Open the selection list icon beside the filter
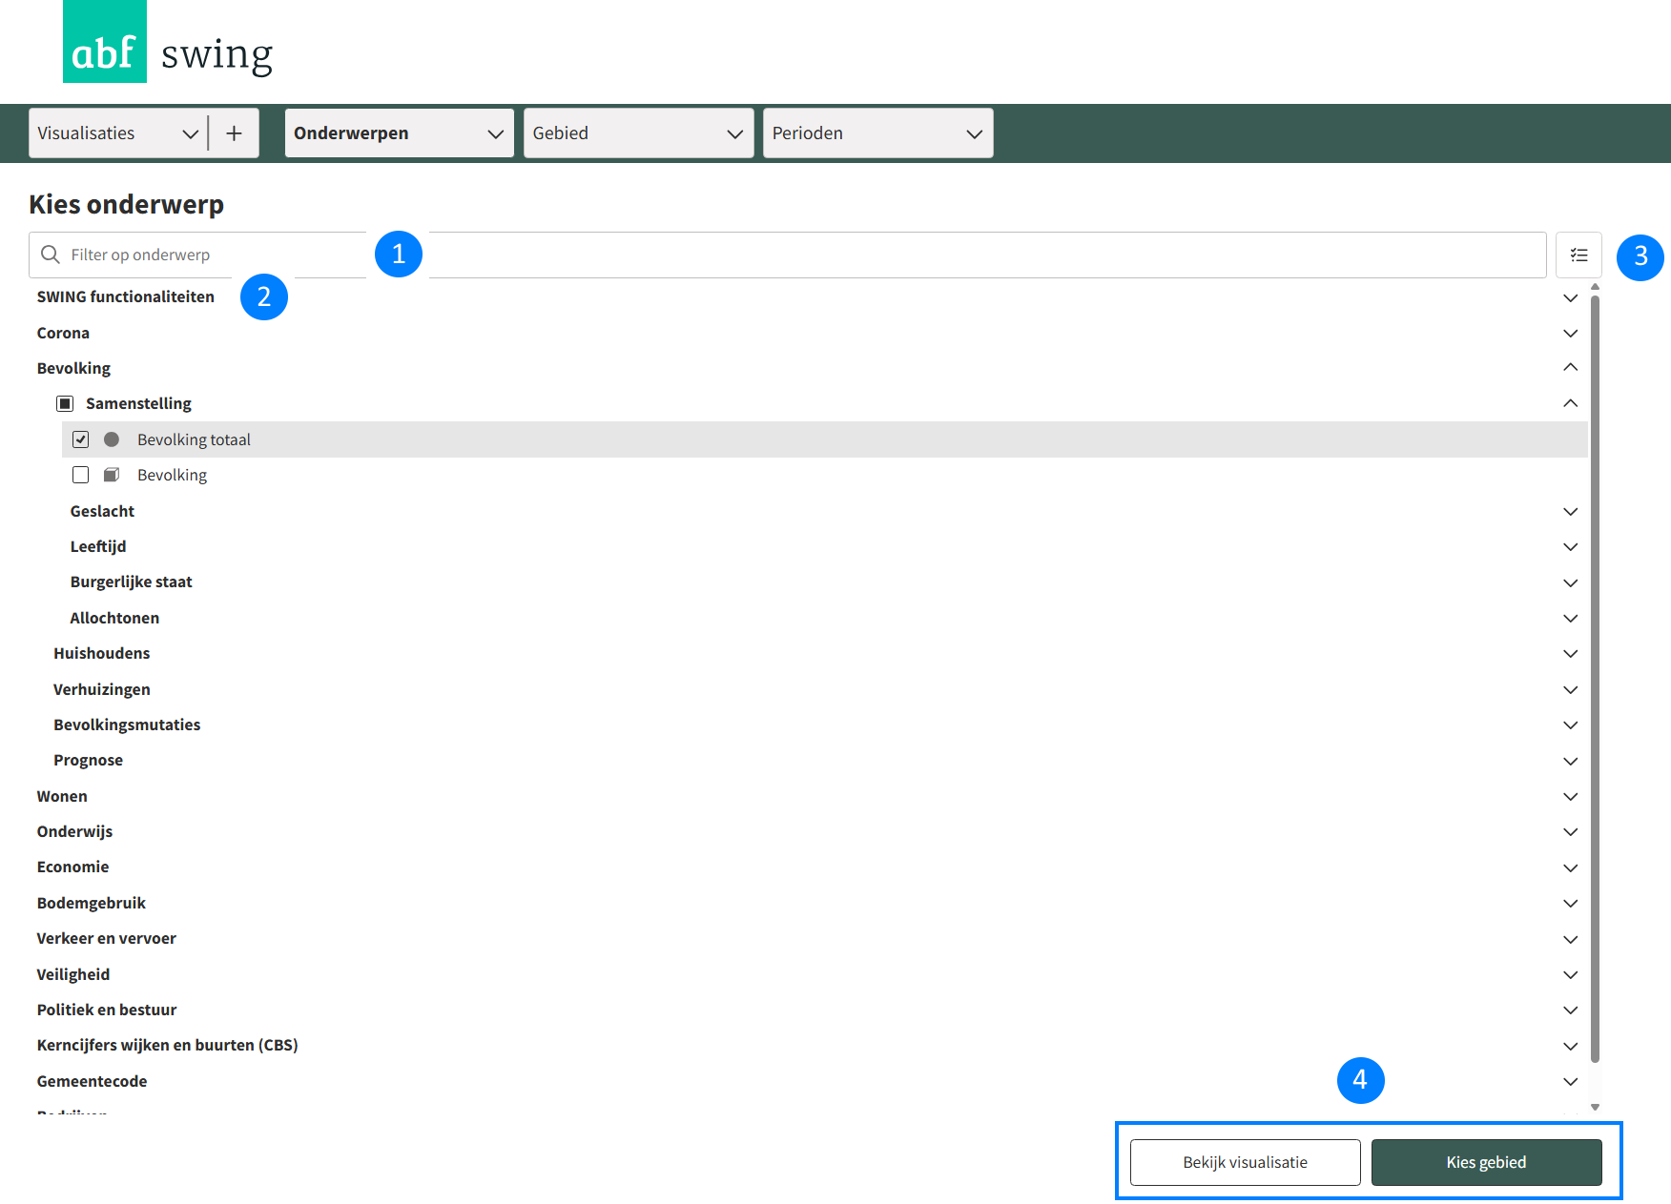The width and height of the screenshot is (1671, 1204). 1578,255
